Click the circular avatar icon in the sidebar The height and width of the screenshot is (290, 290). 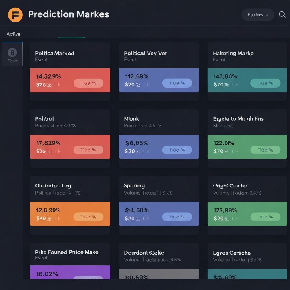12,52
